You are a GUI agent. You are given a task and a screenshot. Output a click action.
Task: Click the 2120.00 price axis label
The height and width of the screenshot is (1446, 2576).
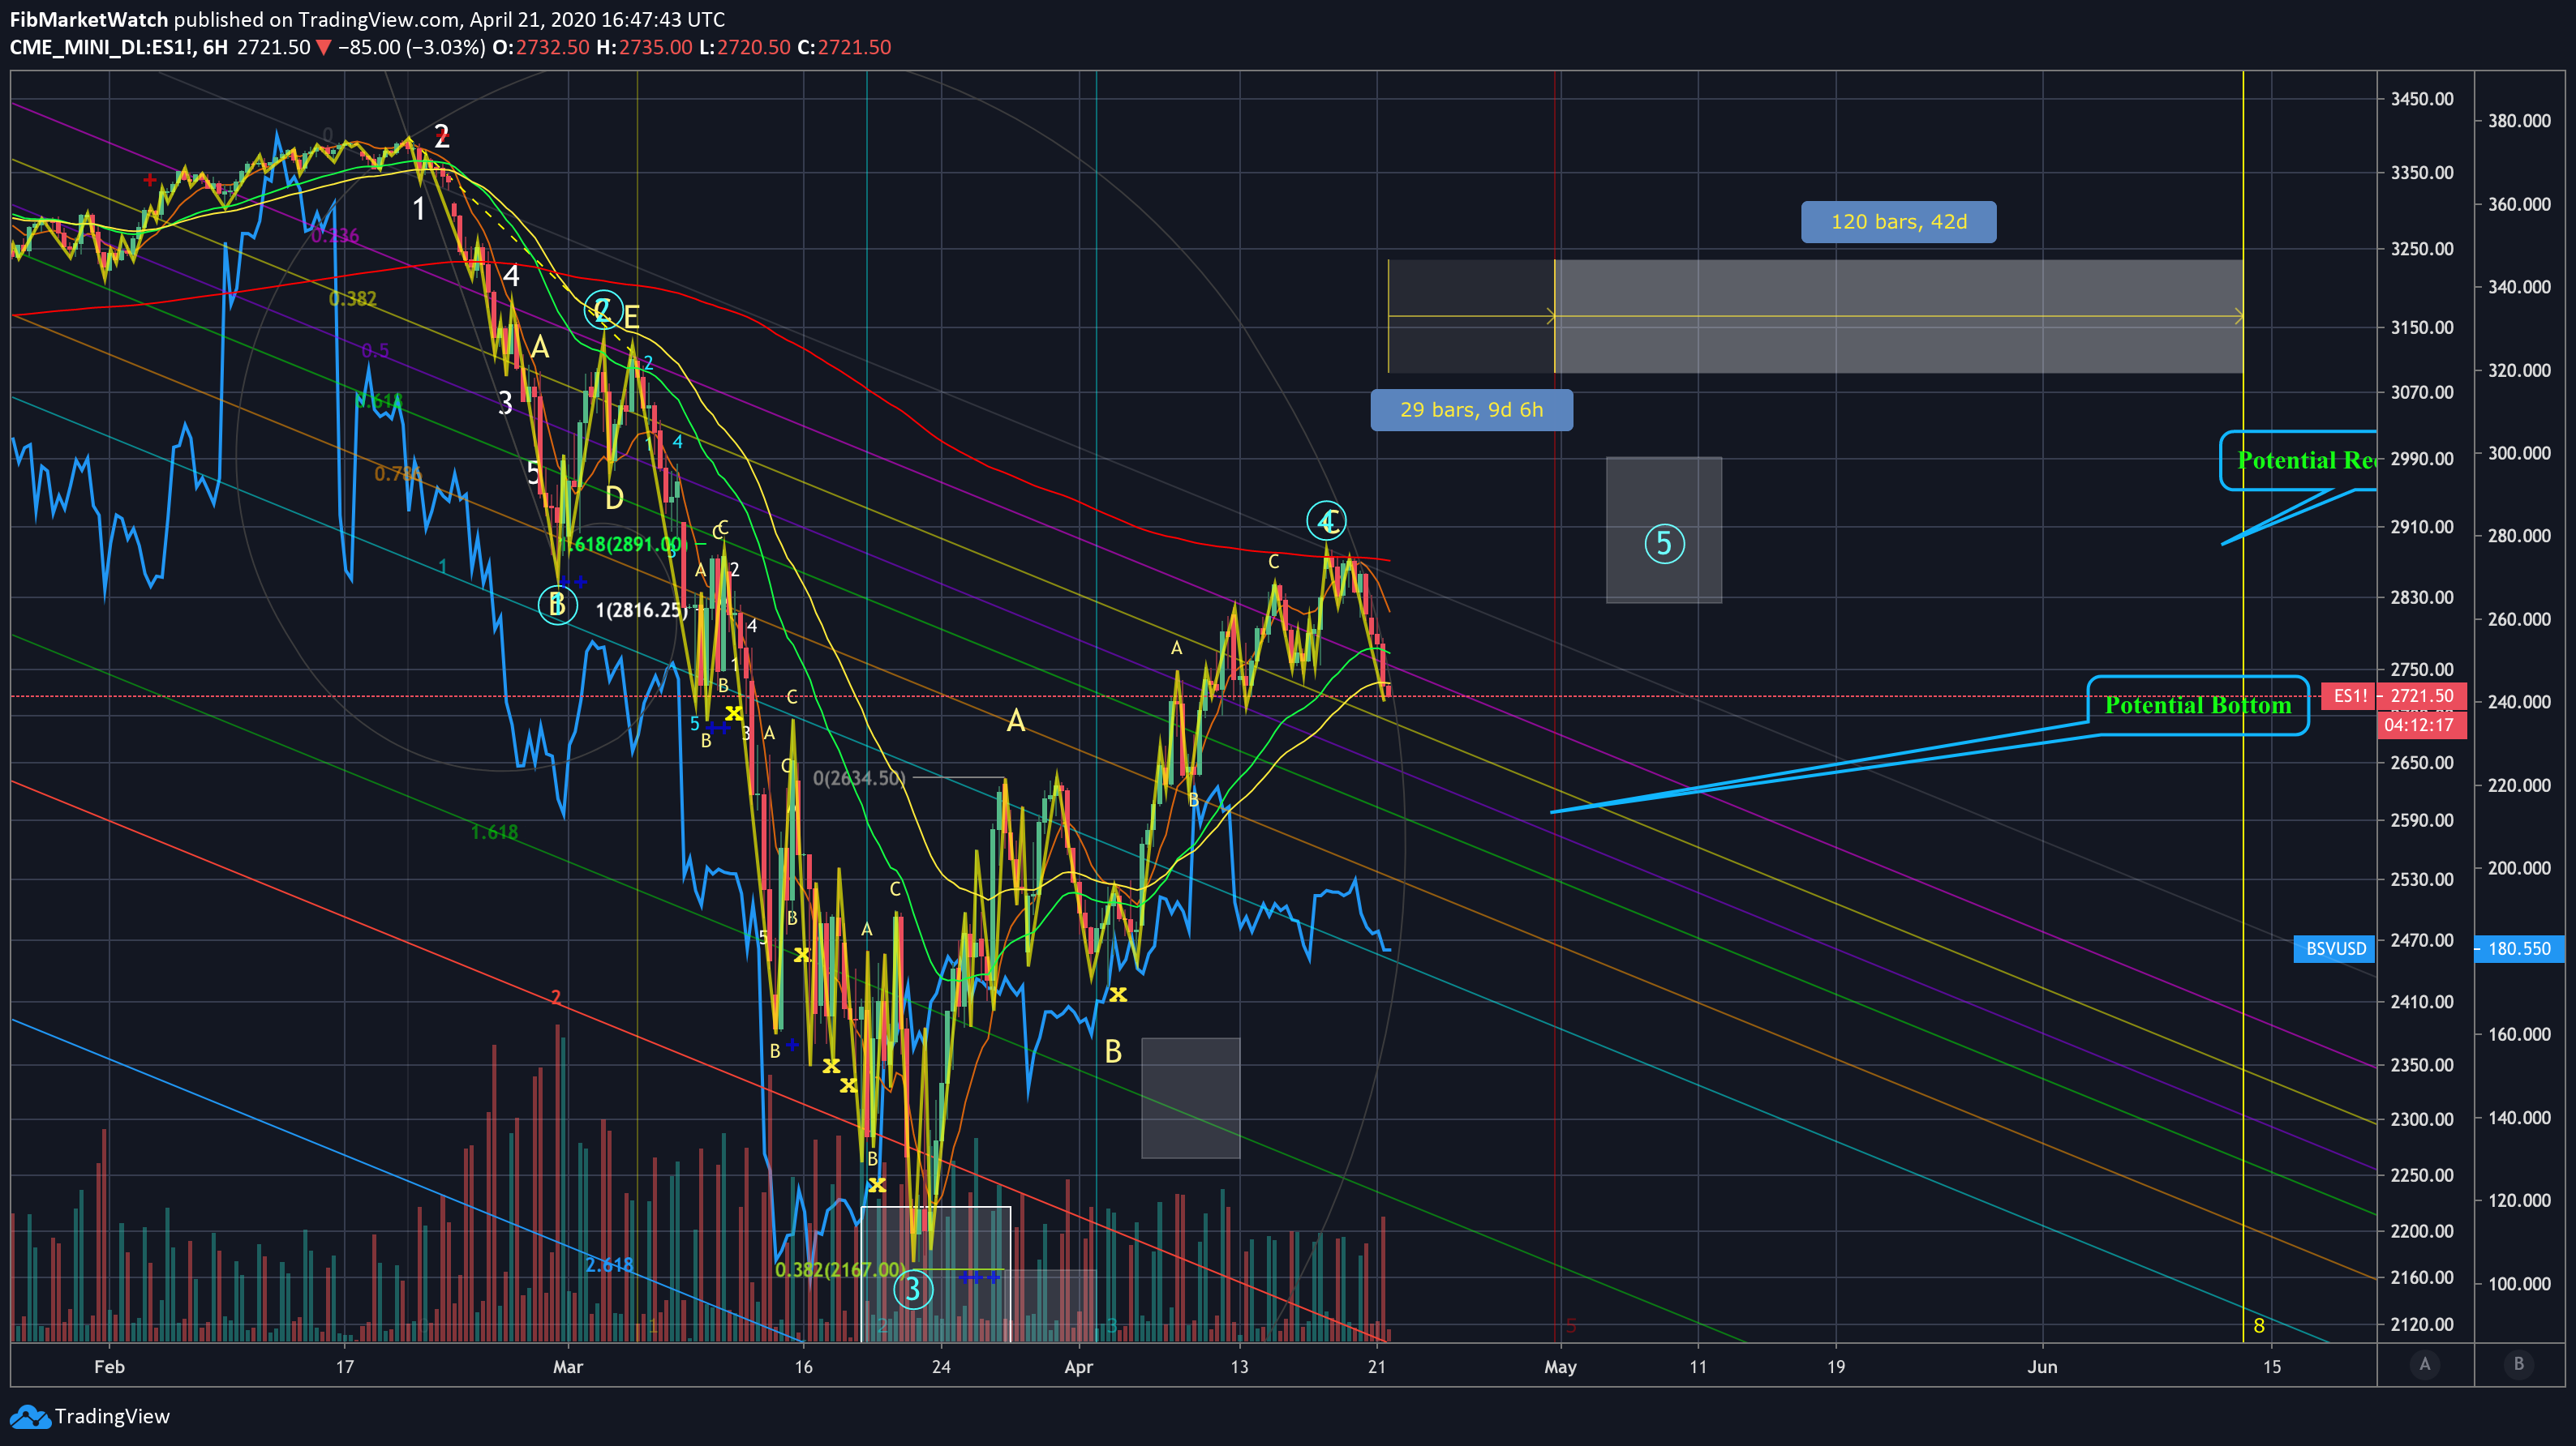[x=2421, y=1324]
